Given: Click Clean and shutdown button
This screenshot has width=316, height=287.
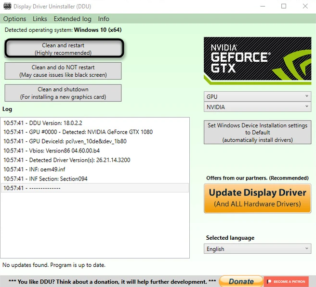Looking at the screenshot, I should pyautogui.click(x=63, y=93).
